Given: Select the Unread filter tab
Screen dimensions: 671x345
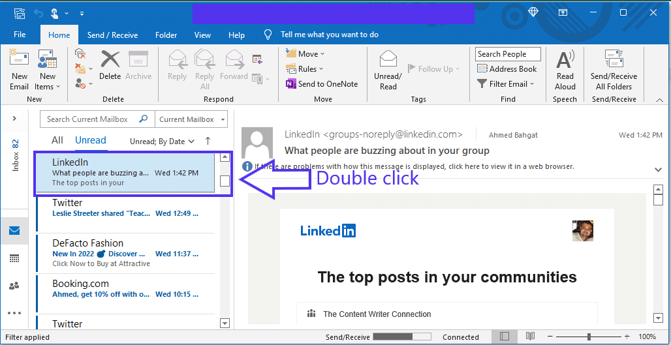Looking at the screenshot, I should 91,140.
